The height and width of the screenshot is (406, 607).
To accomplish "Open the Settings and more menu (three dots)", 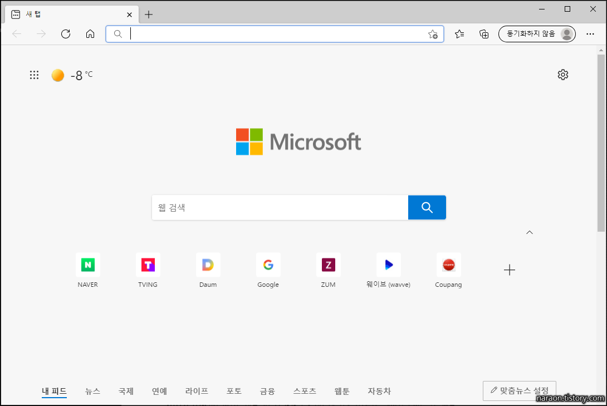I will (x=590, y=34).
